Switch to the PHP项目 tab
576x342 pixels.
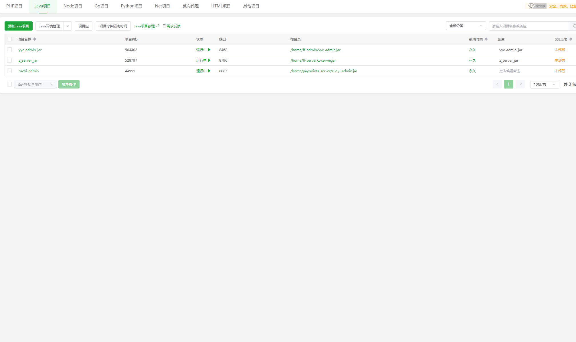(x=14, y=6)
